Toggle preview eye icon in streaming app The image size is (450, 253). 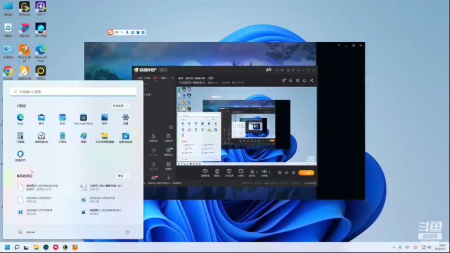coord(286,173)
